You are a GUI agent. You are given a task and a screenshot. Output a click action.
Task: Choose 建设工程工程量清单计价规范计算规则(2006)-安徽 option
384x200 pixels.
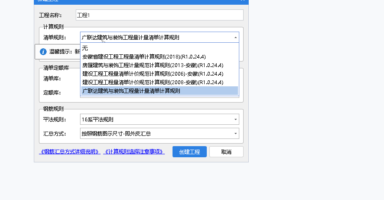159,74
